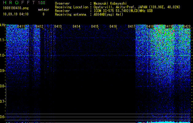Click the 0.7 kHz axis label
Screen dimensions: 193x123
2,101
